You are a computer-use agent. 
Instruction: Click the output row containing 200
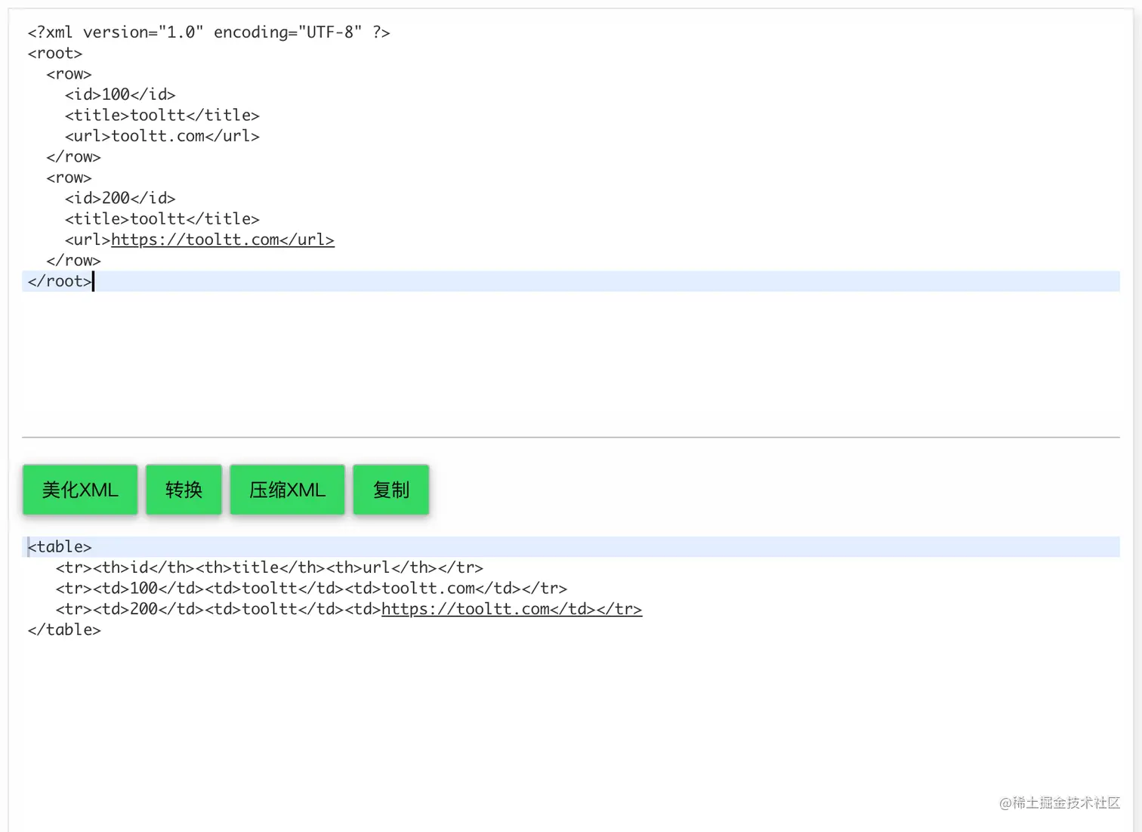349,609
